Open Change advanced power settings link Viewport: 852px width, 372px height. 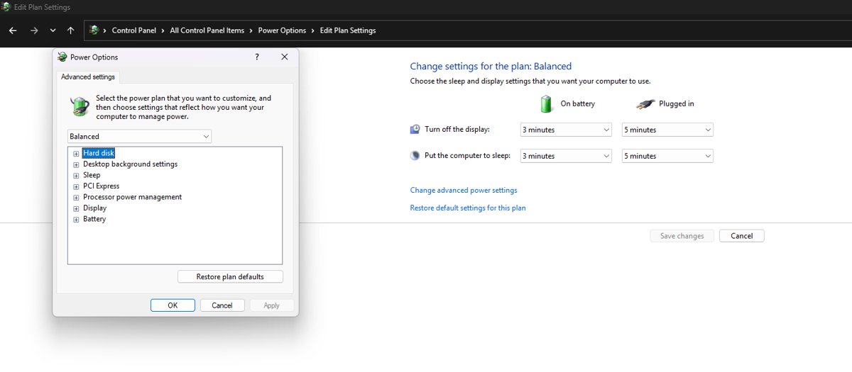click(464, 191)
